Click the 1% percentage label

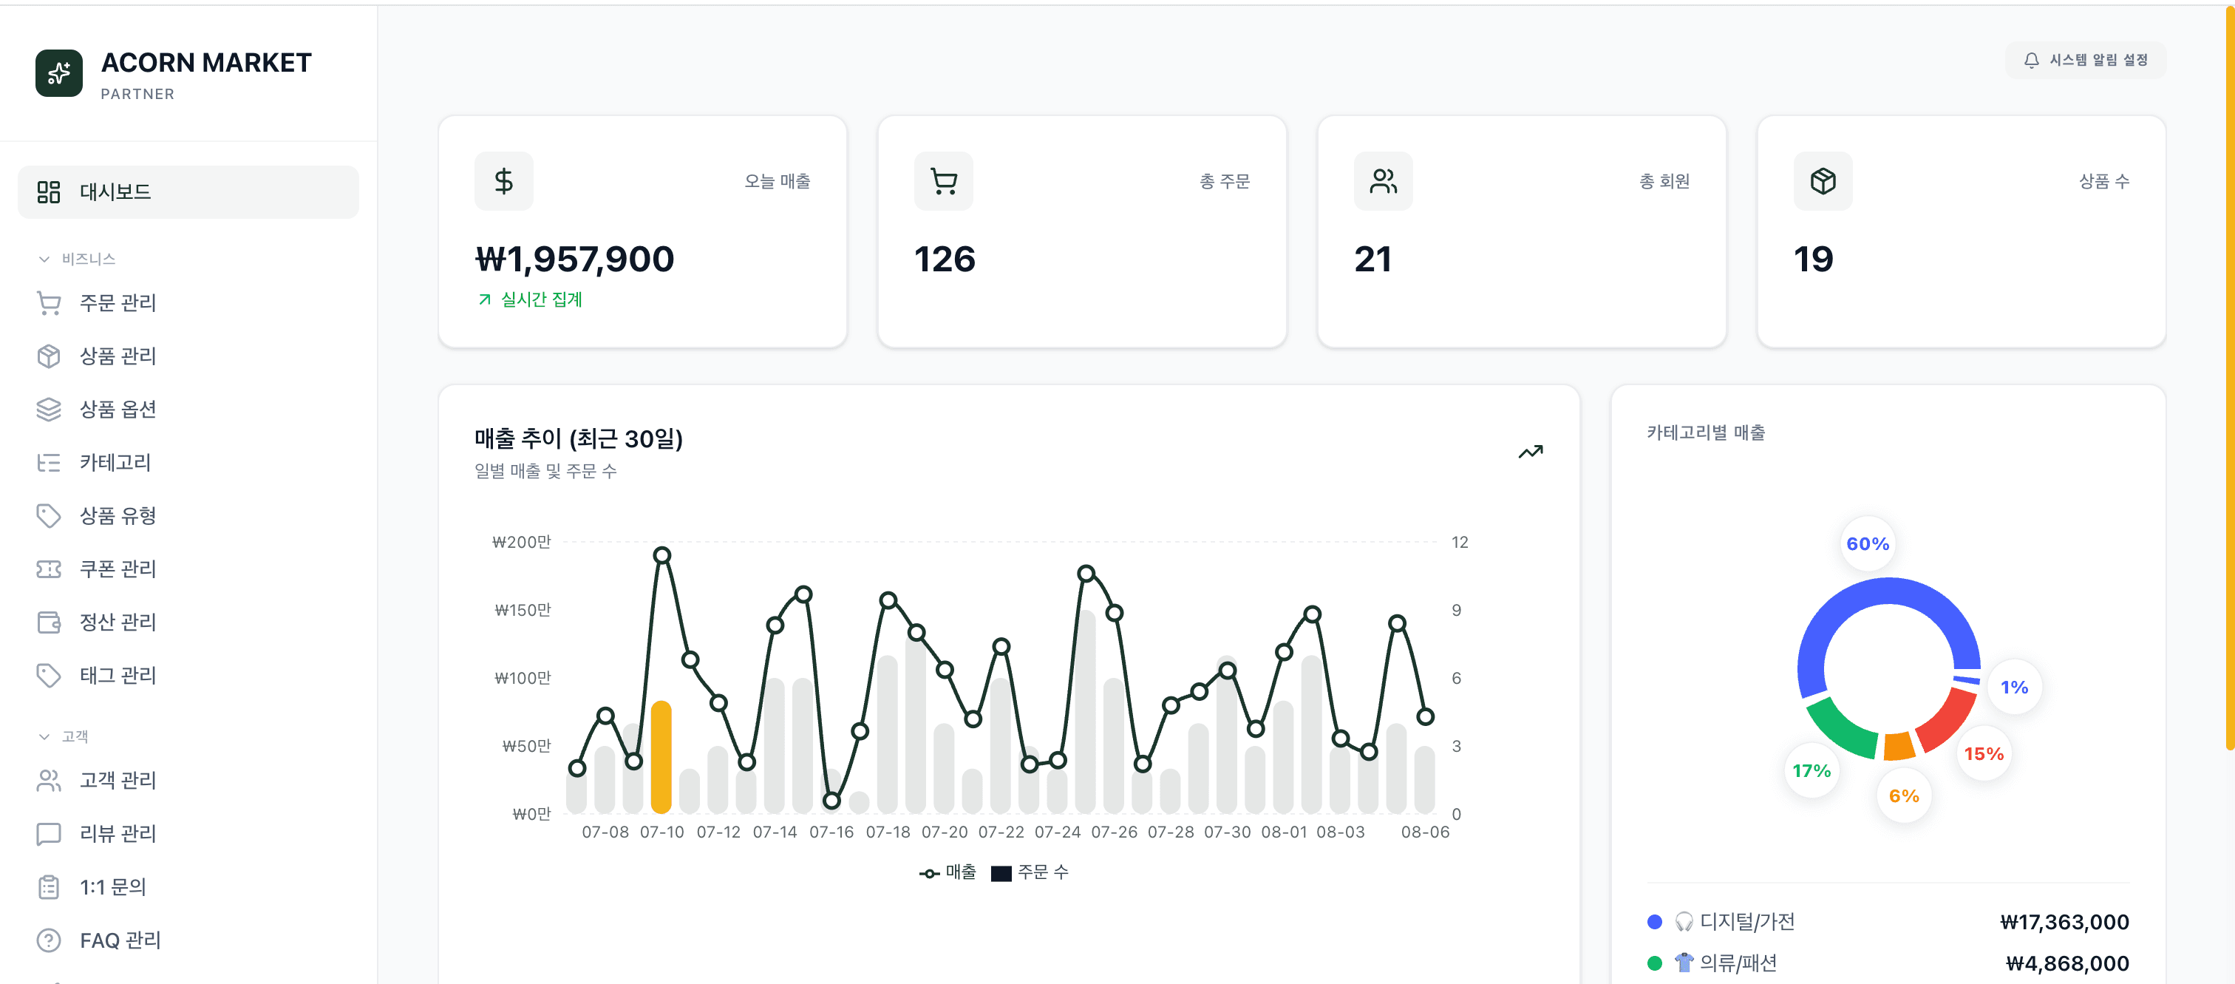click(x=2014, y=688)
